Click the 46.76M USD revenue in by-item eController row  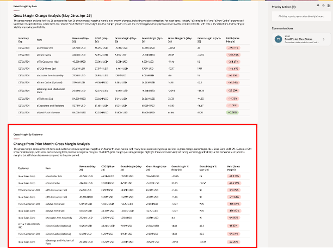click(x=79, y=48)
